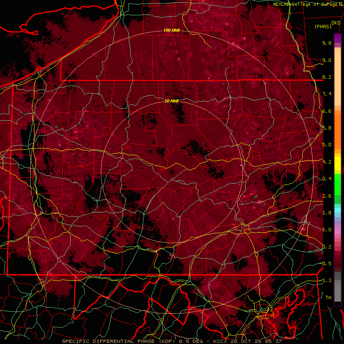Click the 5.8 scale value
Screen dimensions: 344x344
(x=327, y=128)
